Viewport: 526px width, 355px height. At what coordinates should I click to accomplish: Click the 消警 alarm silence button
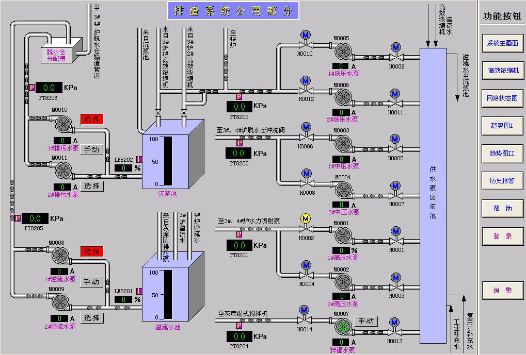tap(503, 291)
